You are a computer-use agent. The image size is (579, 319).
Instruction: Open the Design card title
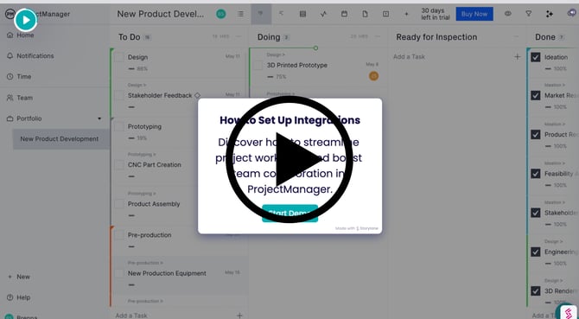pyautogui.click(x=137, y=57)
